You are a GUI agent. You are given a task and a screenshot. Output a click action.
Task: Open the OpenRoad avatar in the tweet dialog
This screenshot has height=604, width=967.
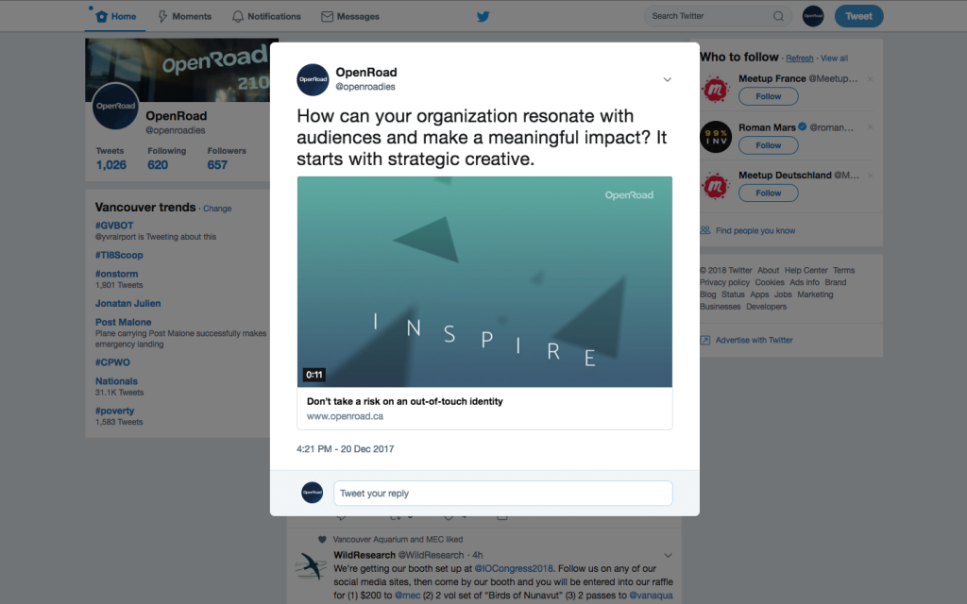[313, 79]
